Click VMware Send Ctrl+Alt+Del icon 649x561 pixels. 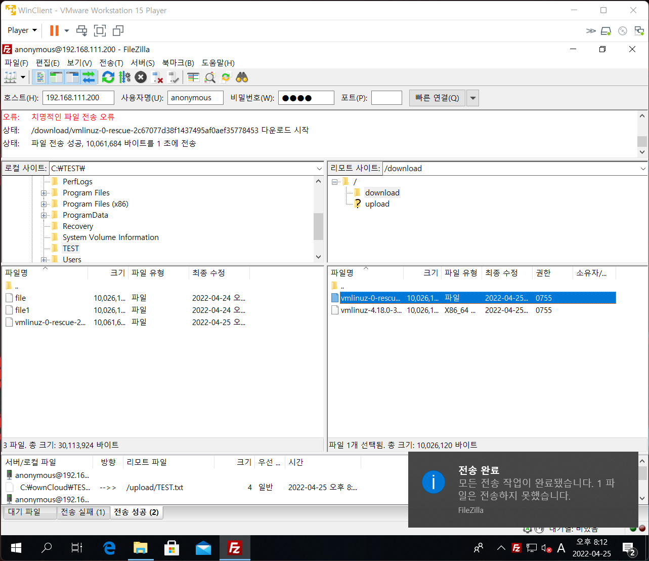[x=81, y=30]
